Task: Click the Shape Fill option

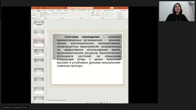Action: 110,13
